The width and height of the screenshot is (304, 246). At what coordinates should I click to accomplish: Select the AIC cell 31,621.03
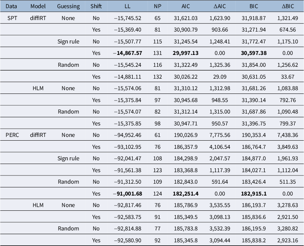tap(185, 18)
